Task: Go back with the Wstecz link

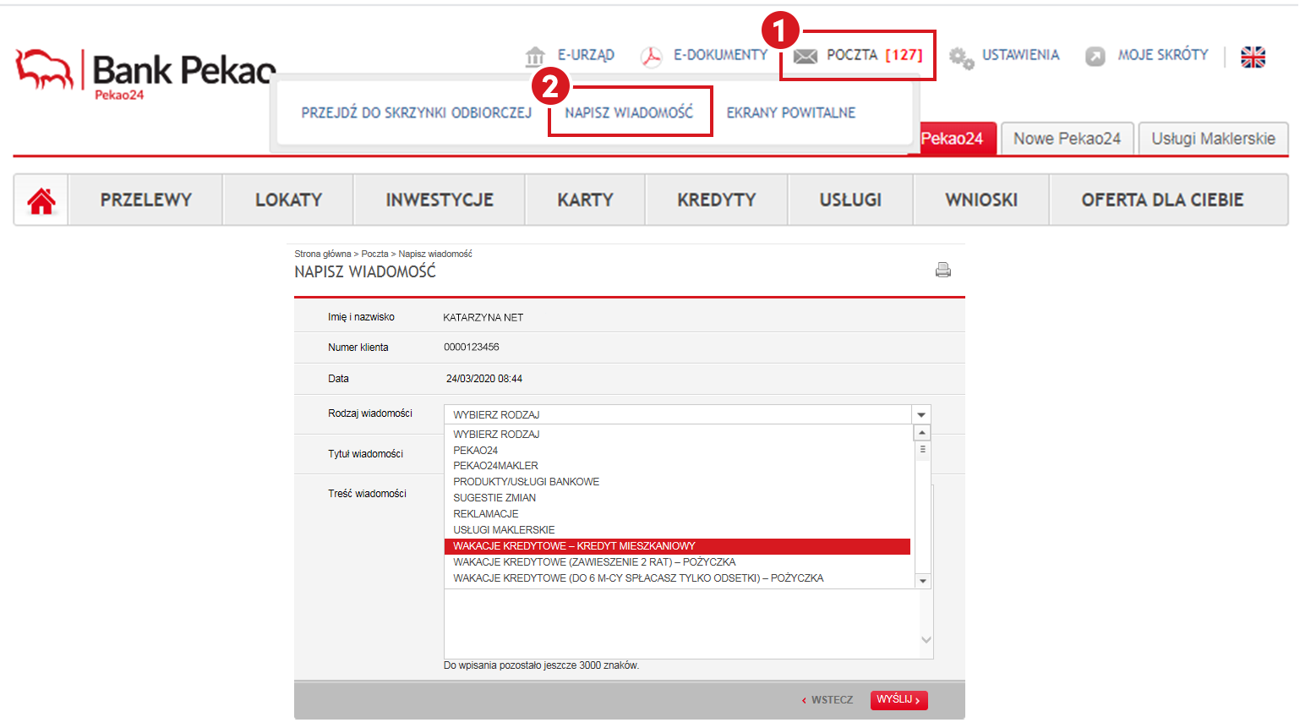Action: pyautogui.click(x=828, y=700)
